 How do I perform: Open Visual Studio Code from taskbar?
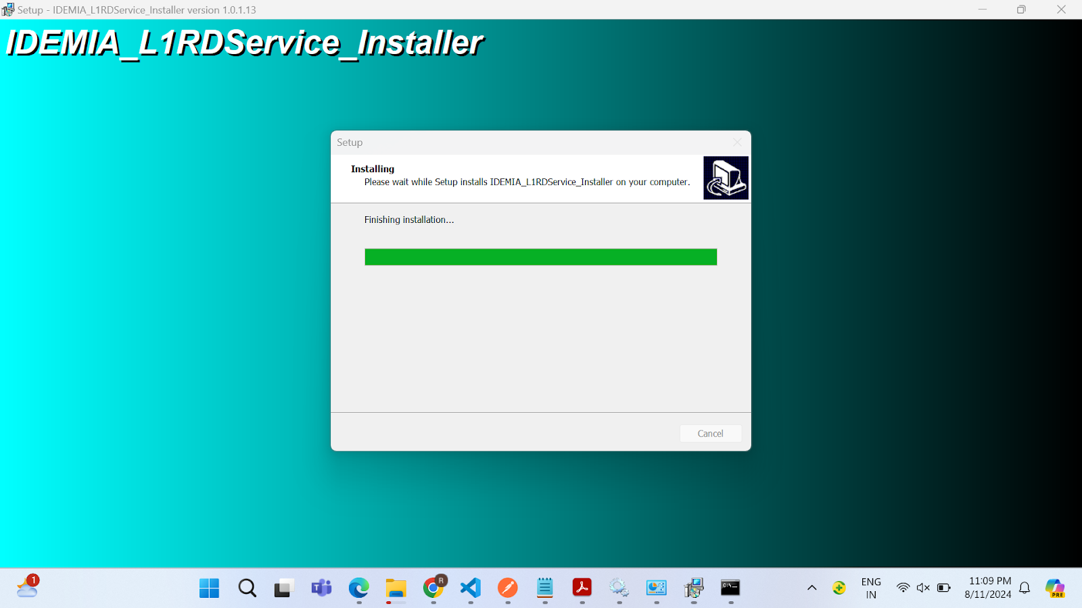(x=471, y=588)
